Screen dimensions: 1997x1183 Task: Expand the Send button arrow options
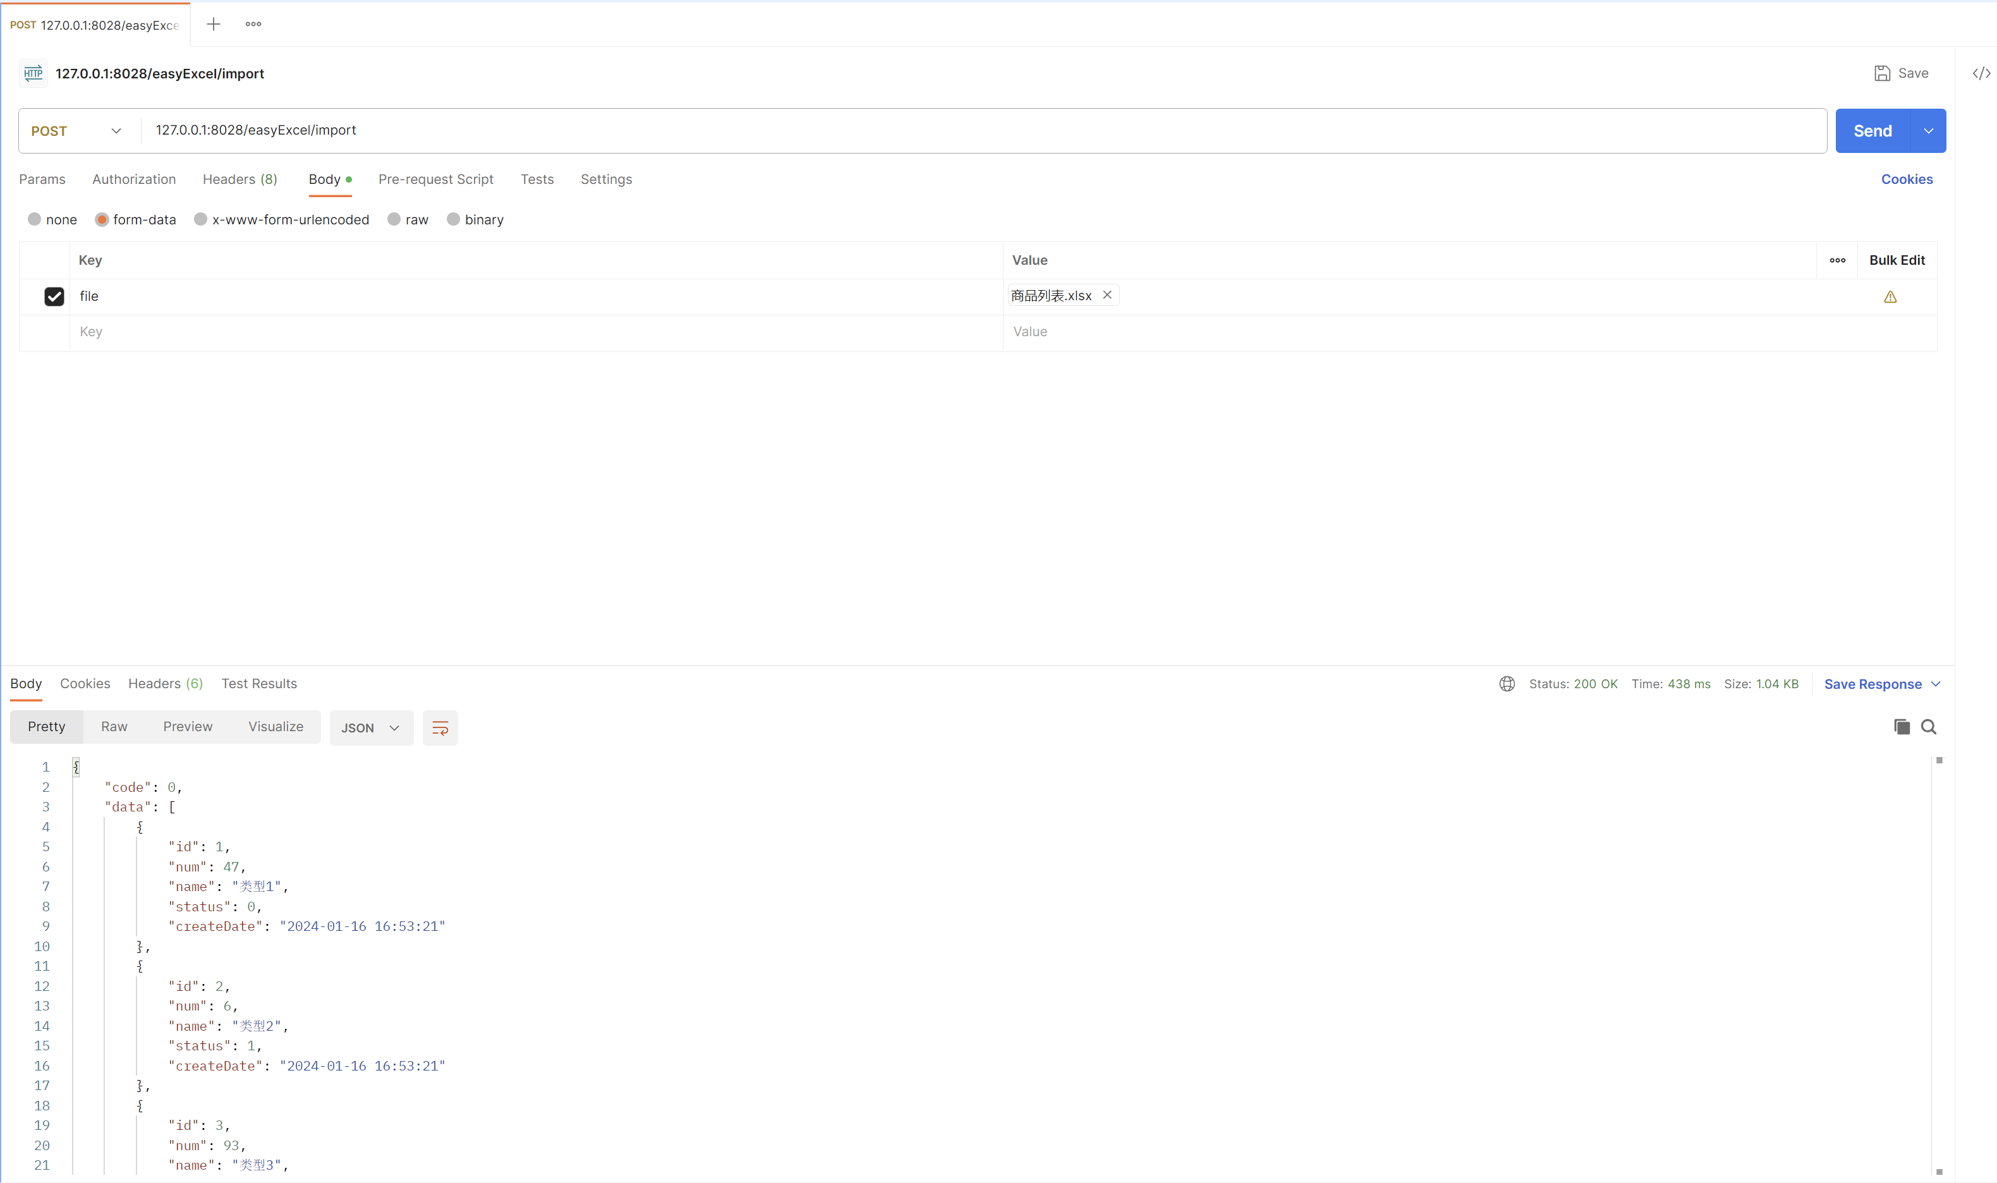(1929, 131)
